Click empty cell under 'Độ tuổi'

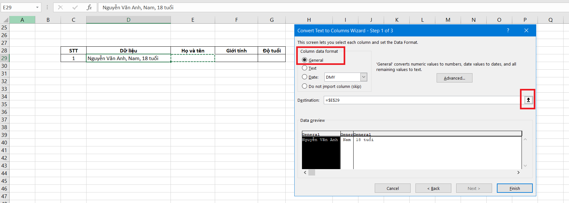click(272, 58)
